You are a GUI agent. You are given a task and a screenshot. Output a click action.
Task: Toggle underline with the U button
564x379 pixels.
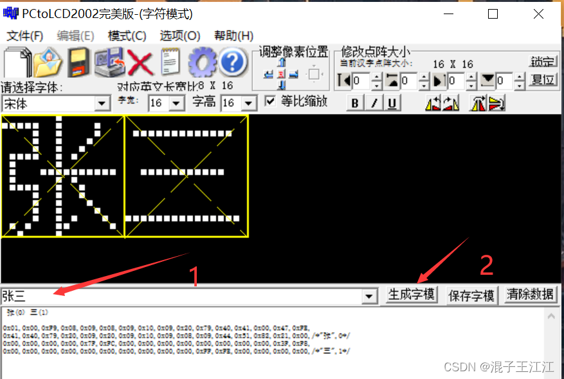coord(392,104)
